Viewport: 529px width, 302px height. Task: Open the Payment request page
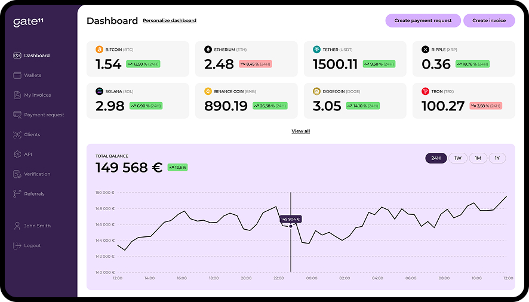tap(44, 115)
